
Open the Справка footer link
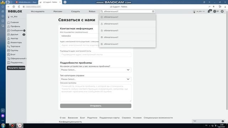pos(126,118)
